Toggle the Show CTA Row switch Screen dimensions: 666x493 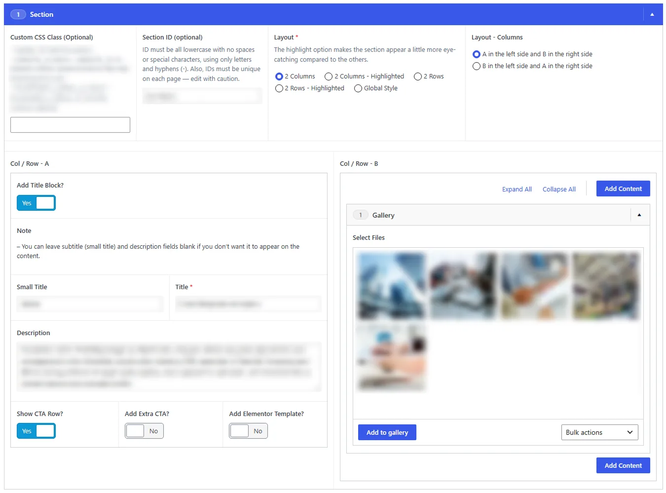coord(36,431)
